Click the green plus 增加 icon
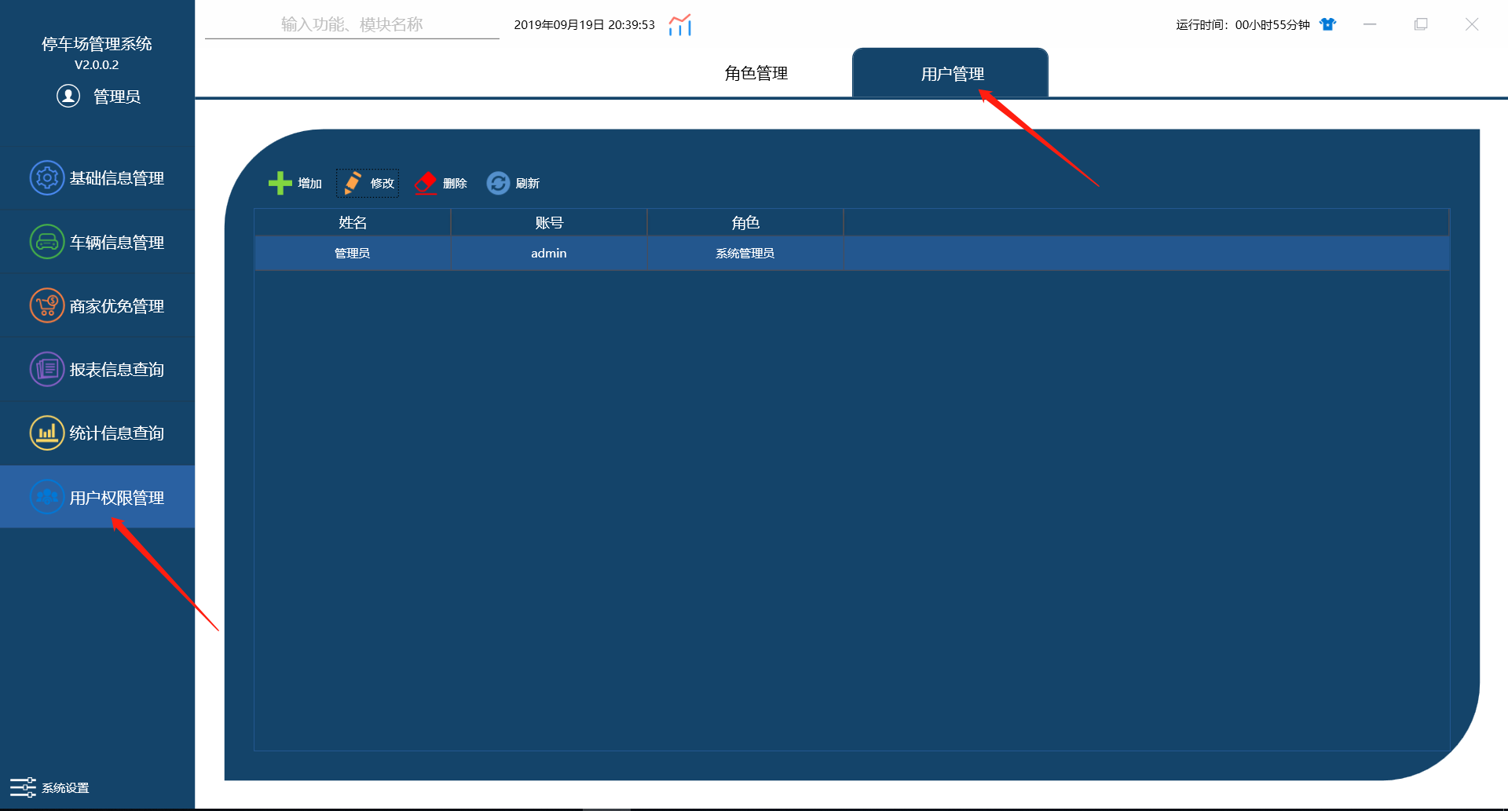This screenshot has width=1508, height=811. click(280, 183)
